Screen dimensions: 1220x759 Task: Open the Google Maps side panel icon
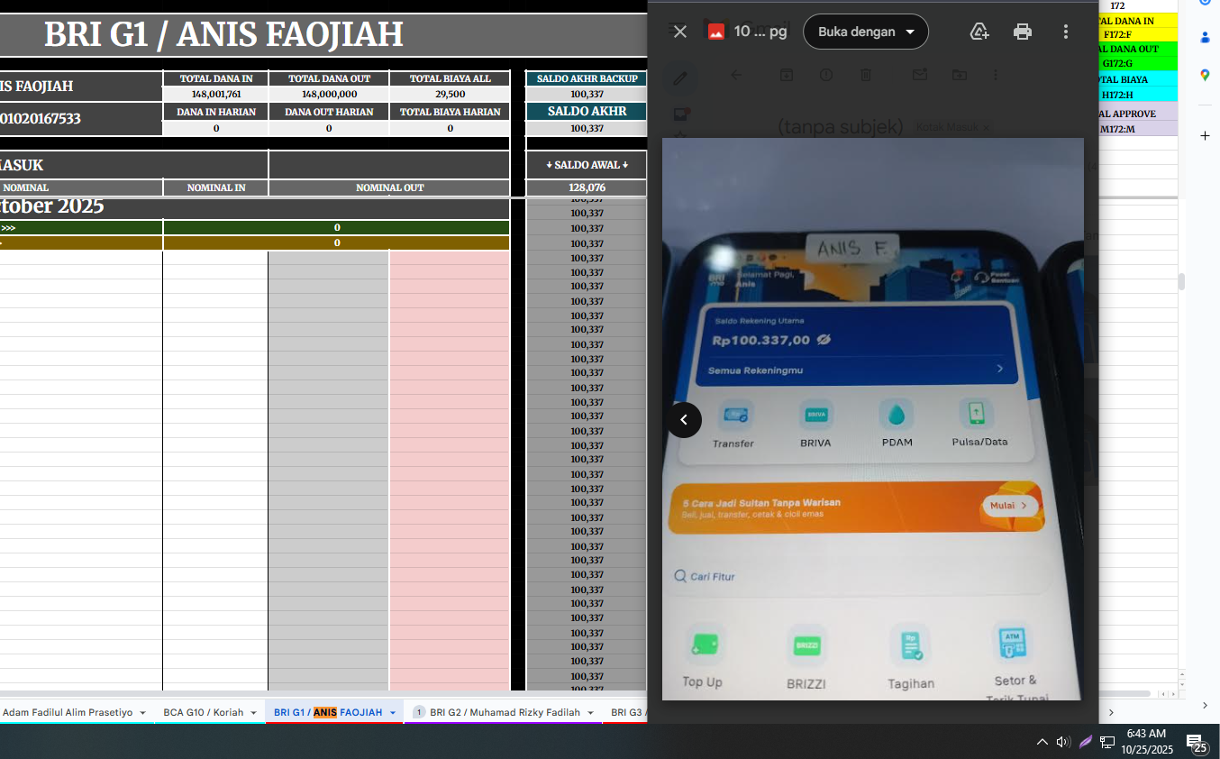click(x=1206, y=76)
